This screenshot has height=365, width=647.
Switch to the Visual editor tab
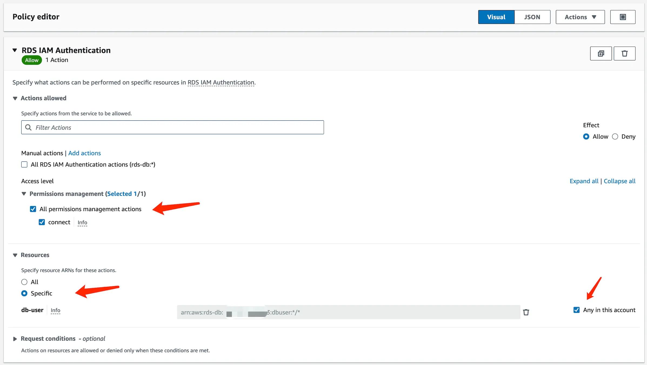[x=496, y=17]
